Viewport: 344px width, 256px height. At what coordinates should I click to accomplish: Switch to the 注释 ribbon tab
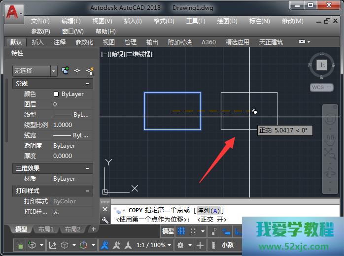point(60,42)
